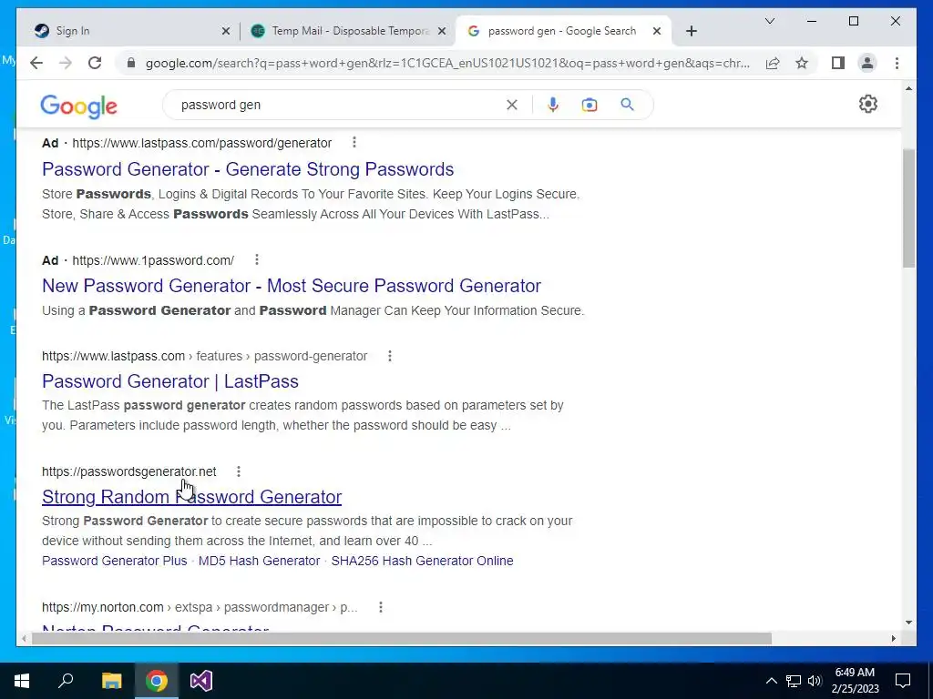Open the tab search dropdown chevron
The width and height of the screenshot is (933, 699).
click(x=769, y=21)
